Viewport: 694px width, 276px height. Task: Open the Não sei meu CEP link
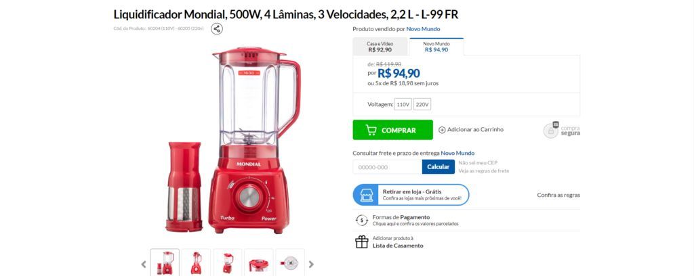478,162
